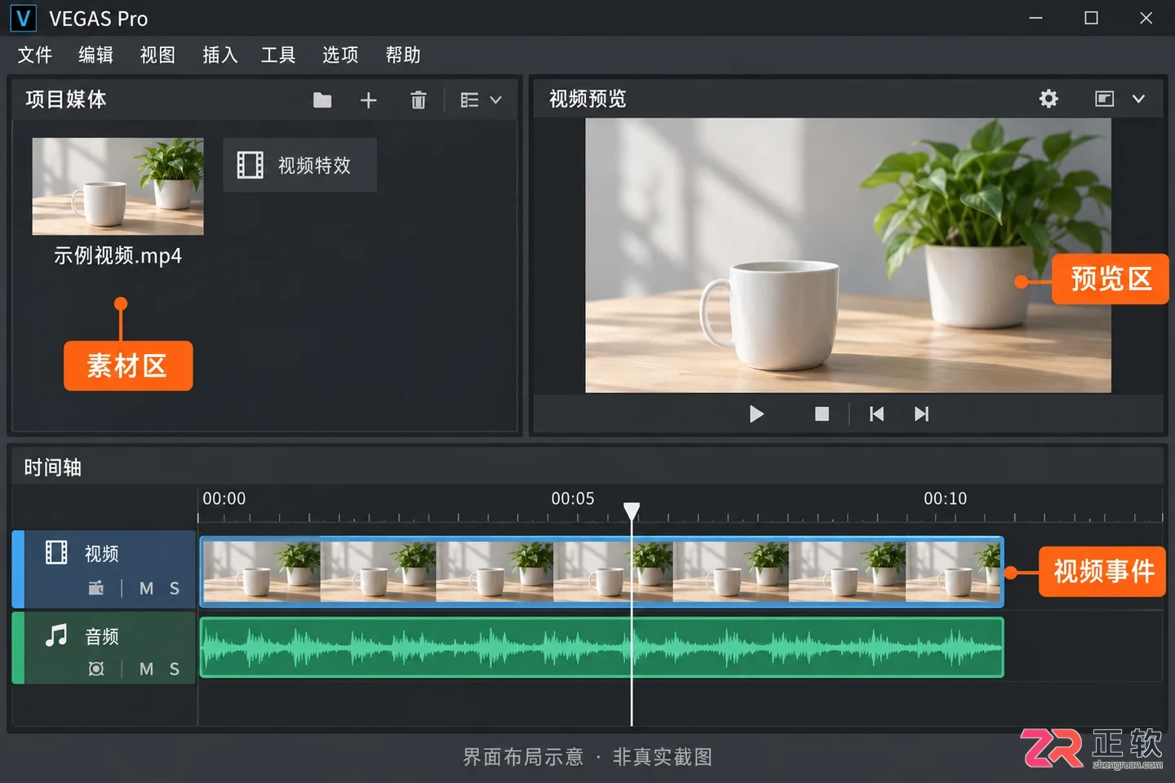Open the 编辑 menu
The width and height of the screenshot is (1175, 783).
tap(95, 55)
